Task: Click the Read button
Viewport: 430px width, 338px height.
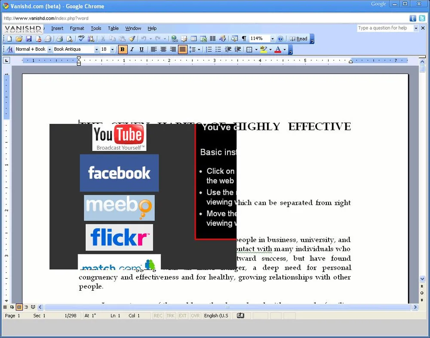Action: [x=299, y=39]
